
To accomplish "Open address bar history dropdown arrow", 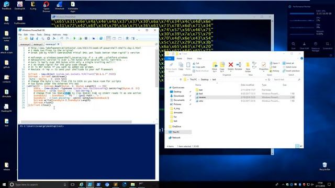I will (x=266, y=79).
